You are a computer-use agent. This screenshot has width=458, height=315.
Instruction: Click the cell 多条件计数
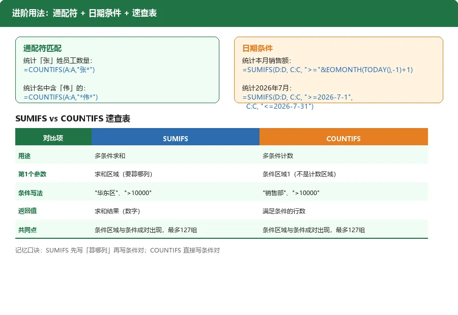(278, 156)
